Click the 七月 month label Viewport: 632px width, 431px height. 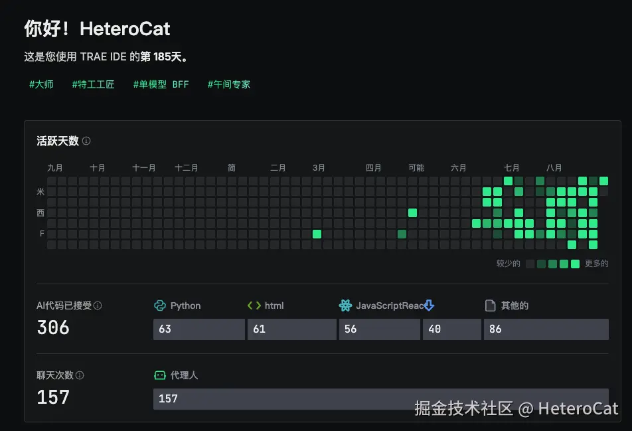[x=511, y=168]
